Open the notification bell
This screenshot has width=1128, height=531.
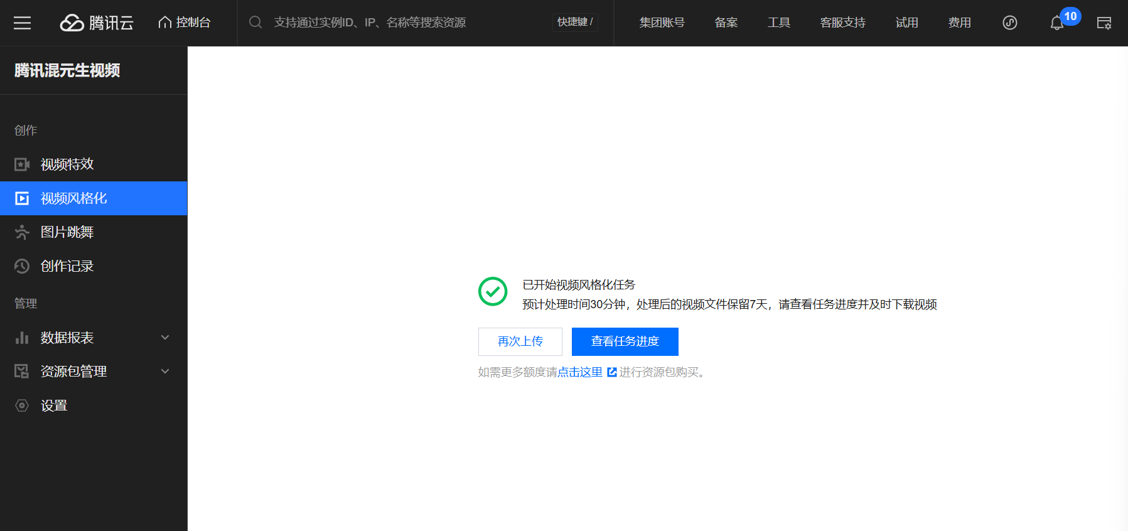[1057, 23]
